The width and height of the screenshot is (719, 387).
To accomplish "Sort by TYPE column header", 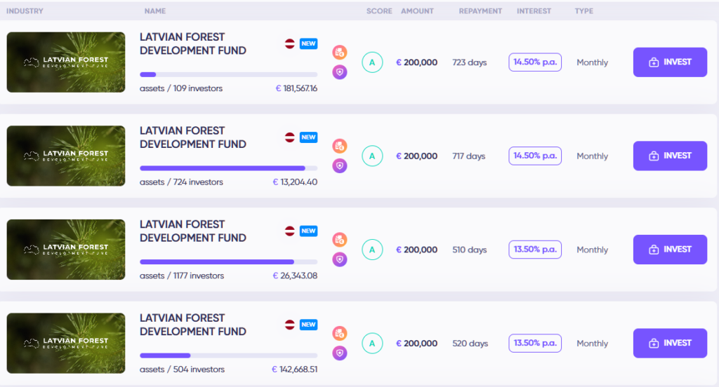I will click(x=584, y=11).
